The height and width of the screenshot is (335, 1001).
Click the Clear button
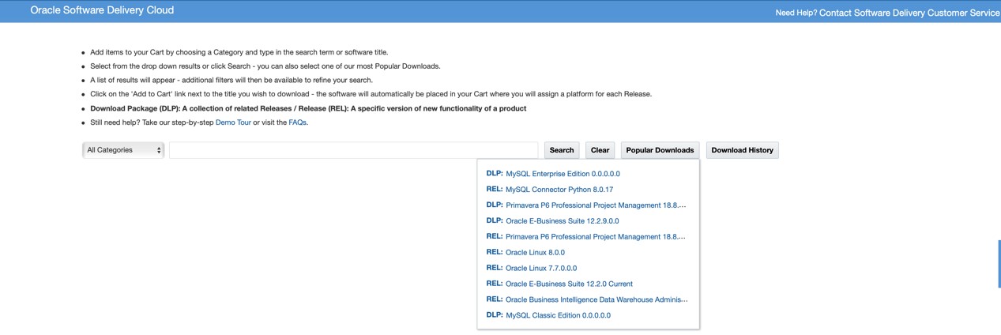pos(600,150)
